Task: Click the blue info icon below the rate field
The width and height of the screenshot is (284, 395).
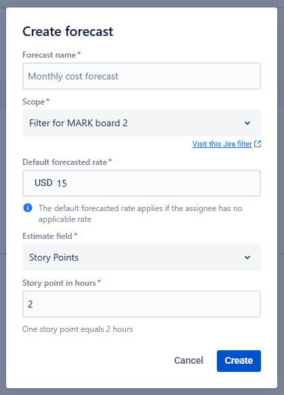Action: (x=28, y=208)
